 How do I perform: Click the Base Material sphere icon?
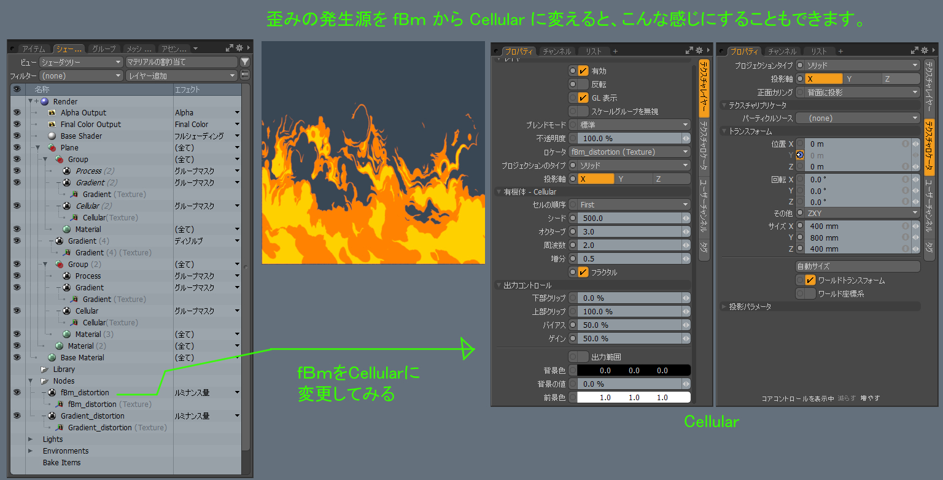point(53,357)
